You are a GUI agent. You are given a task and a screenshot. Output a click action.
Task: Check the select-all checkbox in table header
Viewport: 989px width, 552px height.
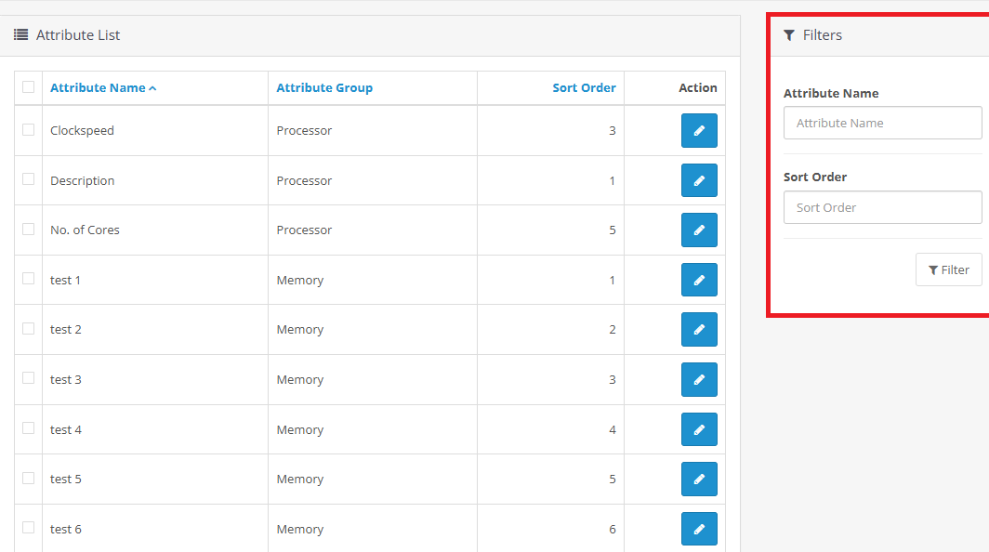point(29,87)
